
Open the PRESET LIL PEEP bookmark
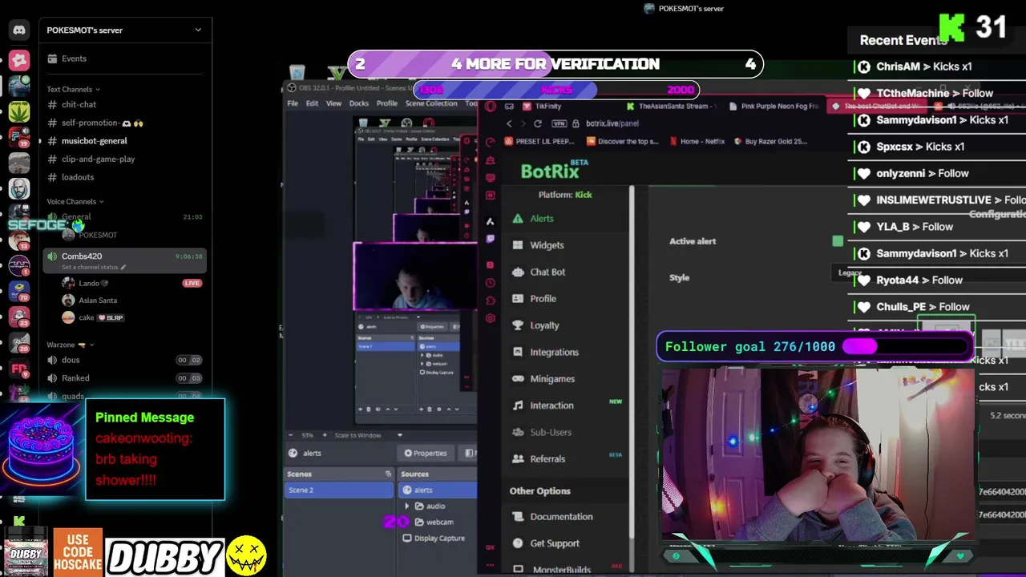coord(541,141)
